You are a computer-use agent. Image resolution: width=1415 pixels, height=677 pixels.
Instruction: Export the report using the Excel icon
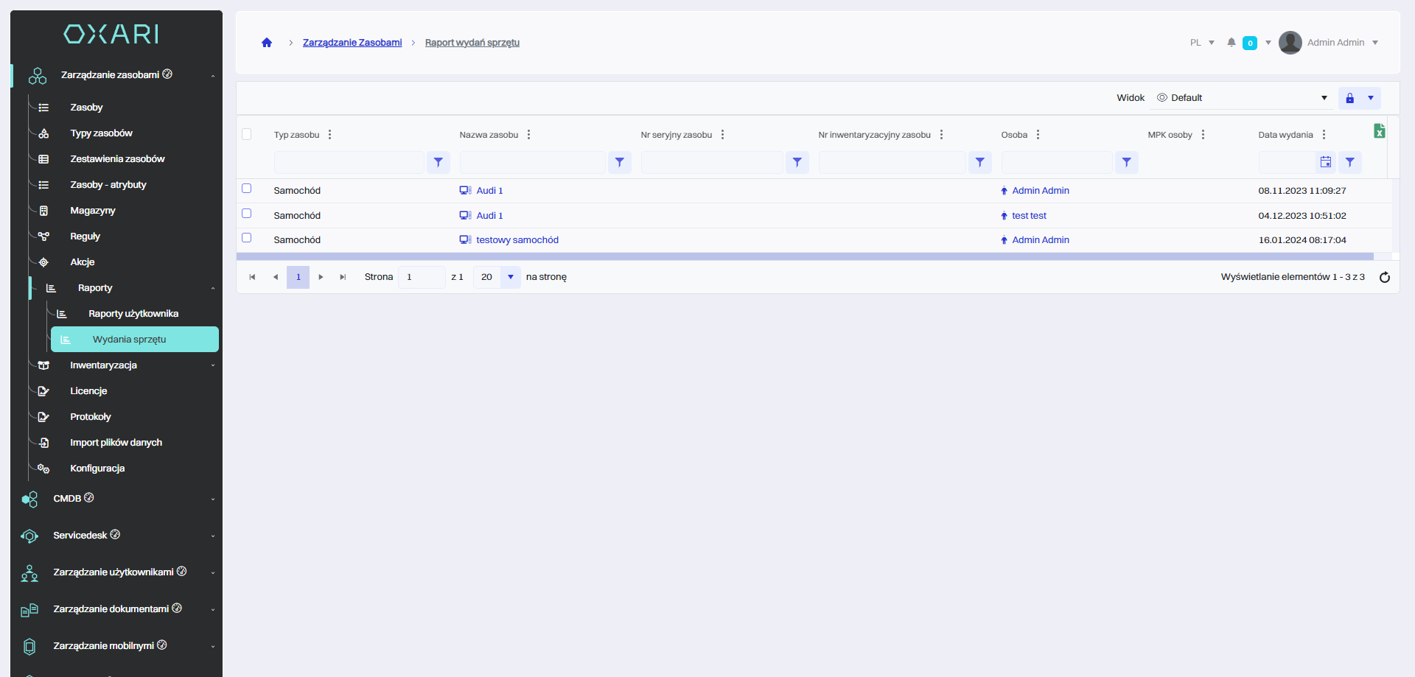pos(1379,131)
